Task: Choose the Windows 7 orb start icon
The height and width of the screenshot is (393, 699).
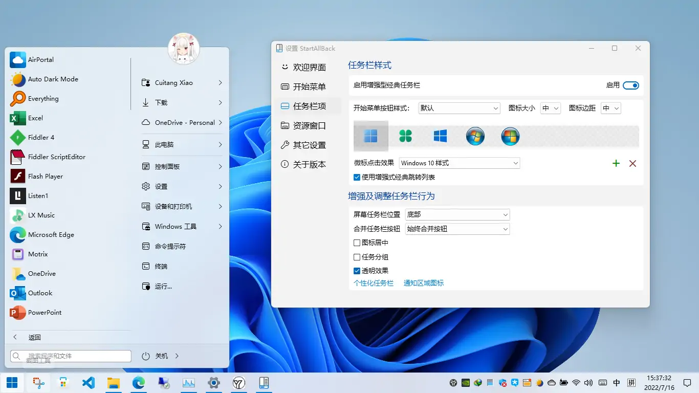Action: click(475, 136)
